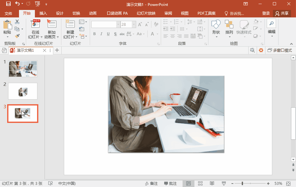The width and height of the screenshot is (296, 187).
Task: Click the zoom slider handle
Action: click(242, 183)
